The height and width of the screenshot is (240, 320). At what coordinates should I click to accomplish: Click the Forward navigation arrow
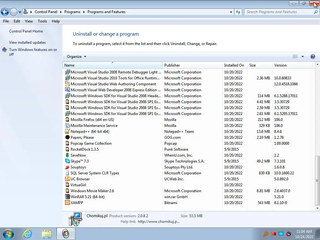[x=13, y=12]
